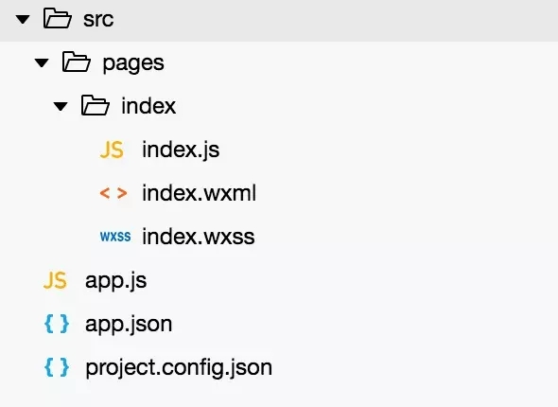Screen dimensions: 558x407
Task: Click the src folder icon
Action: 58,19
